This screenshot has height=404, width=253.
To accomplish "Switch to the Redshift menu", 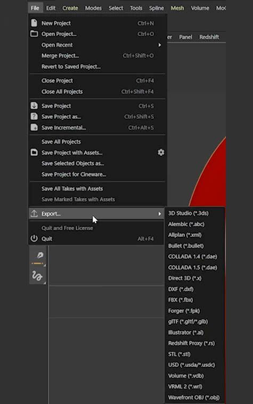I will click(209, 37).
